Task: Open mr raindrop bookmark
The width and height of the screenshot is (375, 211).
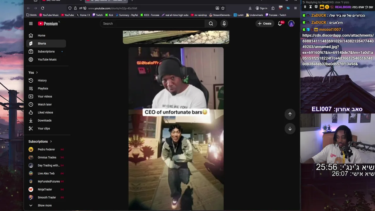Action: (199, 15)
